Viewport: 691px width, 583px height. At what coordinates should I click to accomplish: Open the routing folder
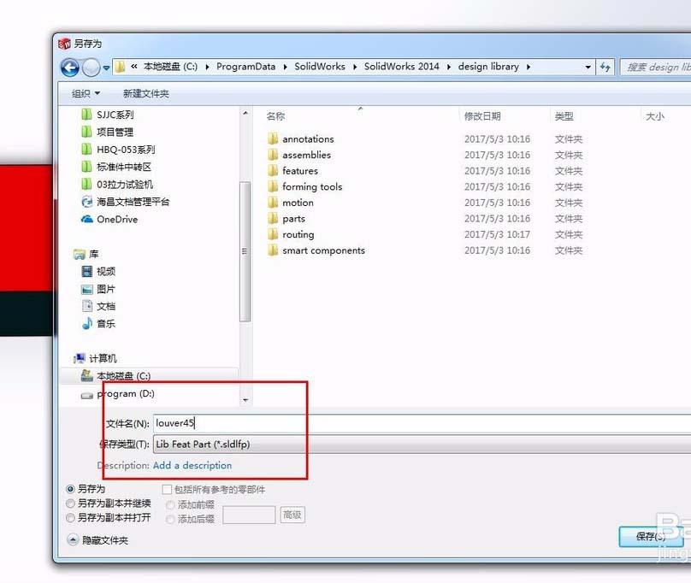click(298, 234)
